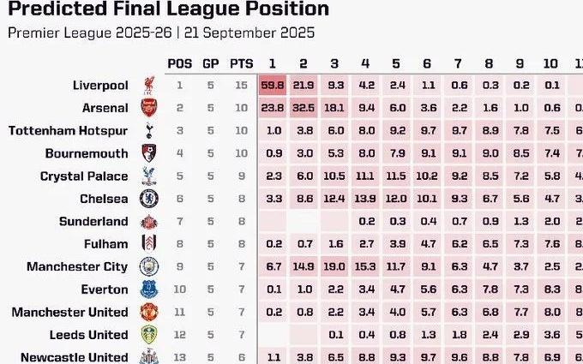Click the Liverpool club crest
The image size is (583, 364).
click(x=149, y=85)
